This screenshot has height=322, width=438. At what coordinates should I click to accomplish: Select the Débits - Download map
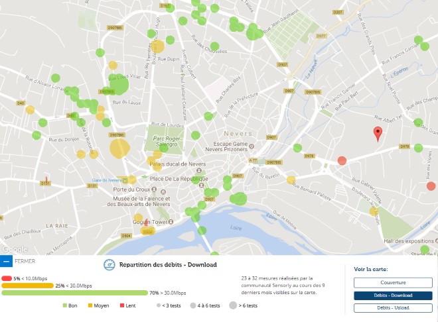(x=392, y=295)
